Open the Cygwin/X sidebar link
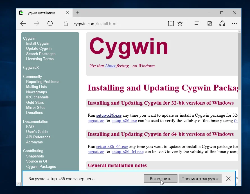Viewport: 250px width, 194px height. [x=31, y=67]
